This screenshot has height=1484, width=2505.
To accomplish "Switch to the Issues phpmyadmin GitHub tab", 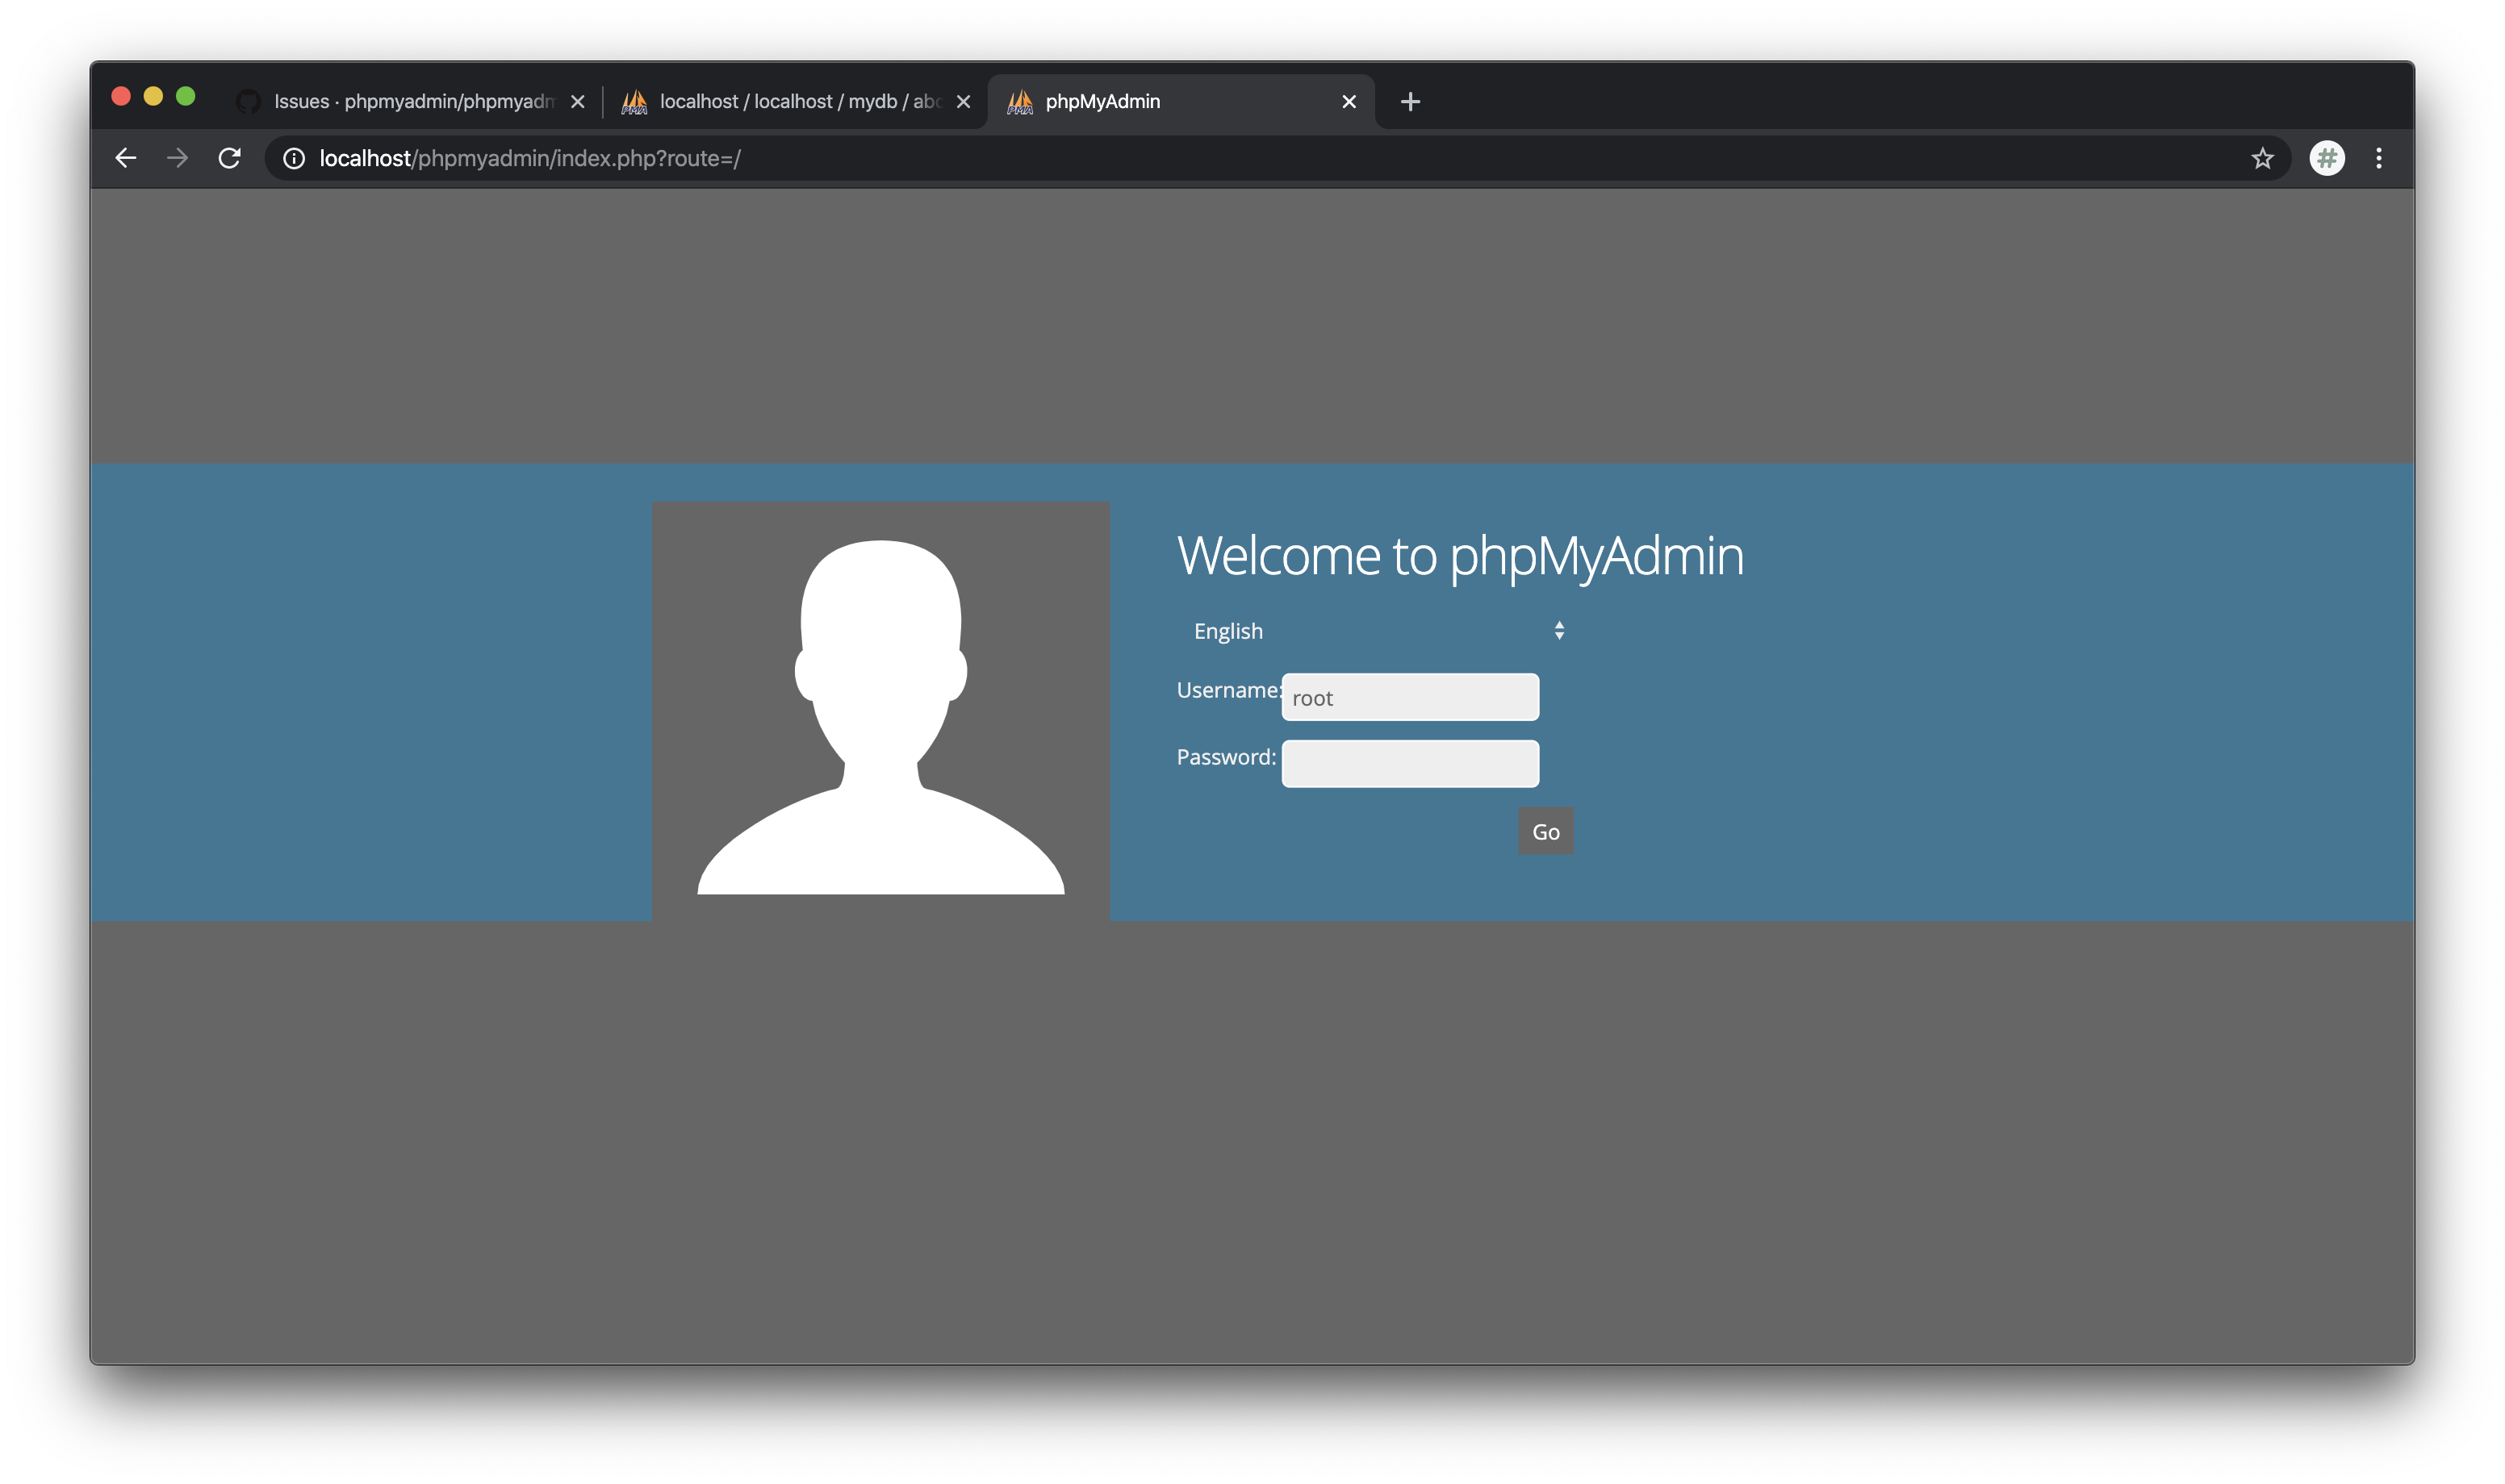I will 410,101.
